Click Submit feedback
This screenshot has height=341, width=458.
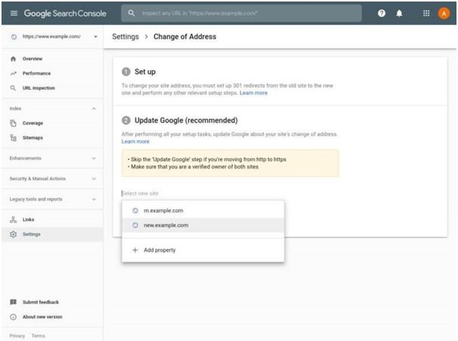point(41,302)
